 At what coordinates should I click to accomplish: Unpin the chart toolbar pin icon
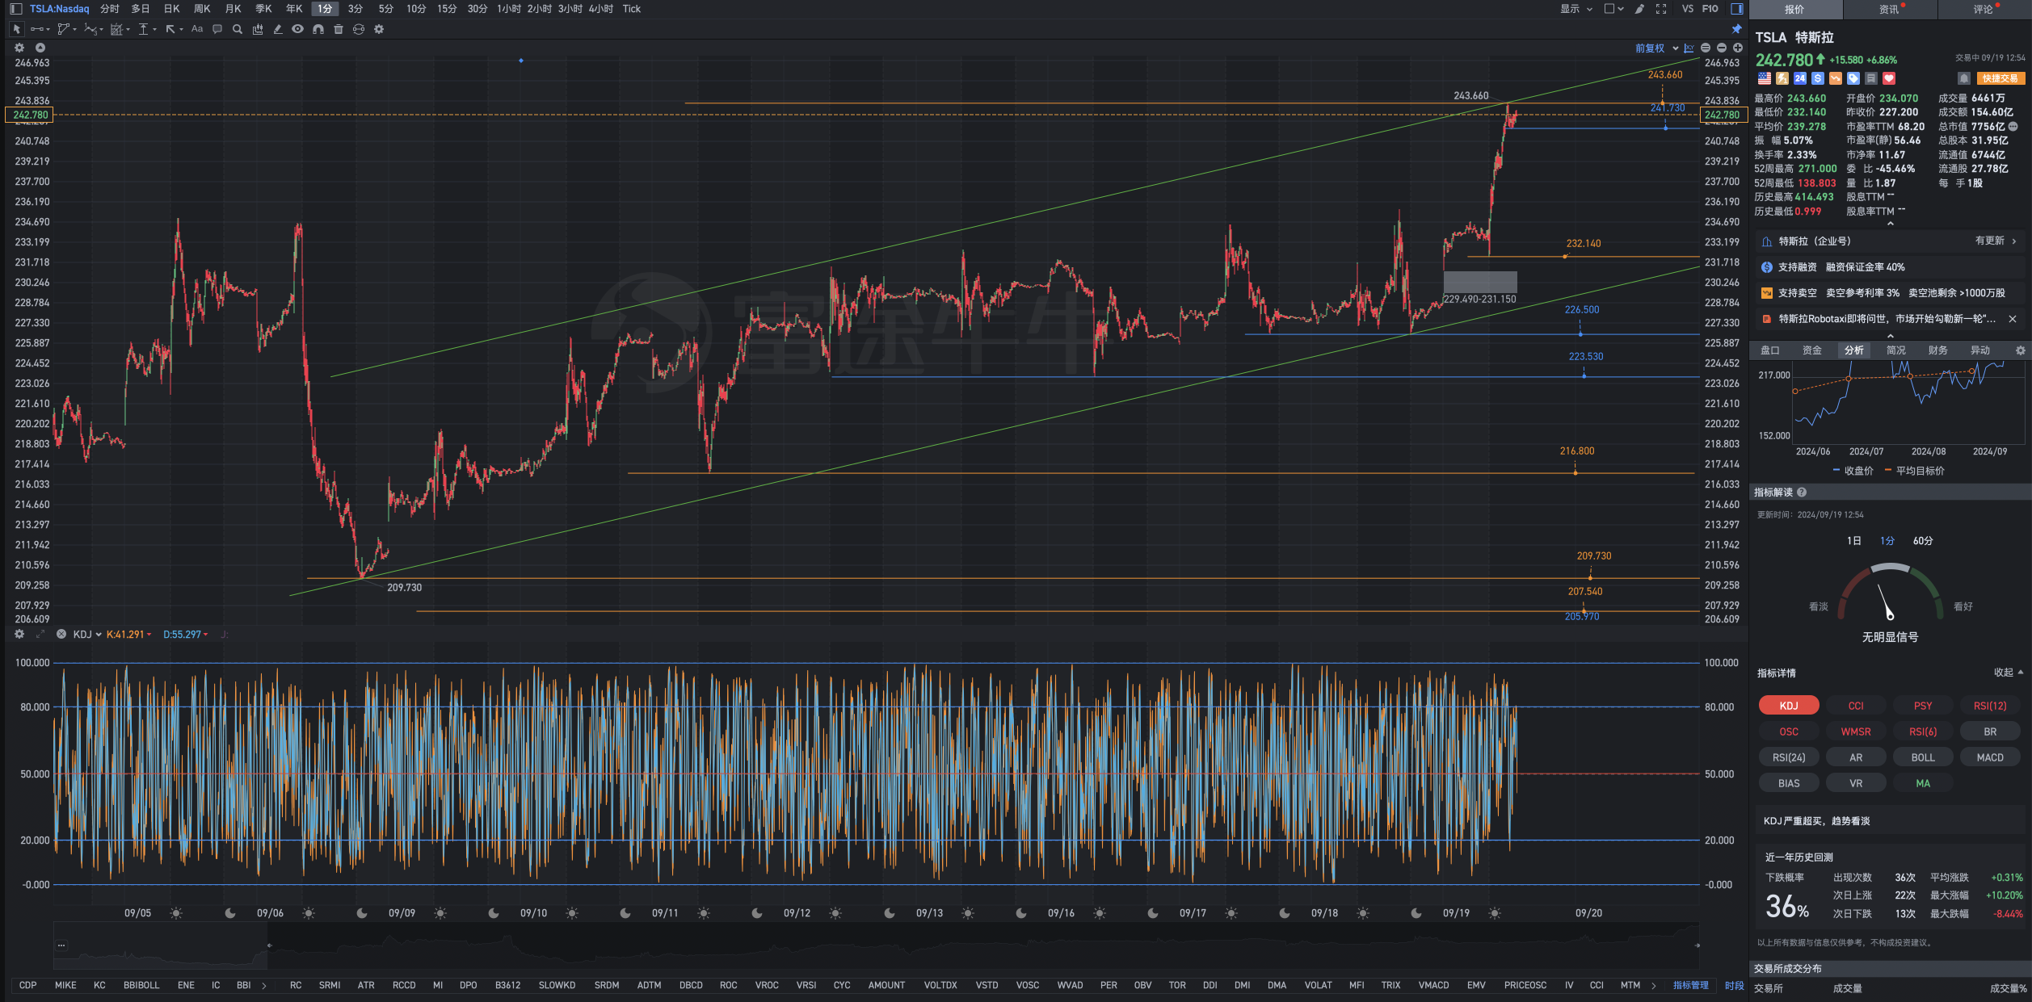[x=1736, y=29]
